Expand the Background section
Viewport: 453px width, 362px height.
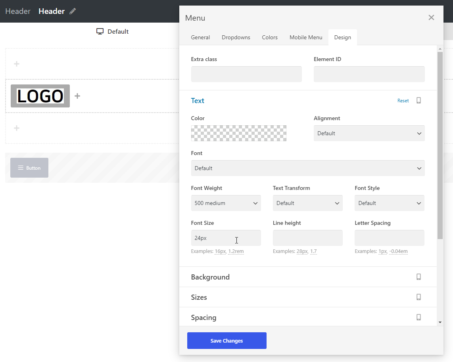(x=308, y=277)
